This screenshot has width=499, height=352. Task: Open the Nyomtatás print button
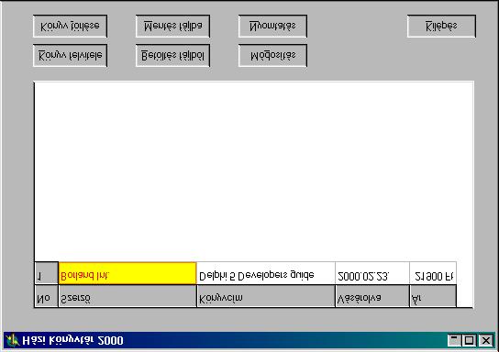272,26
